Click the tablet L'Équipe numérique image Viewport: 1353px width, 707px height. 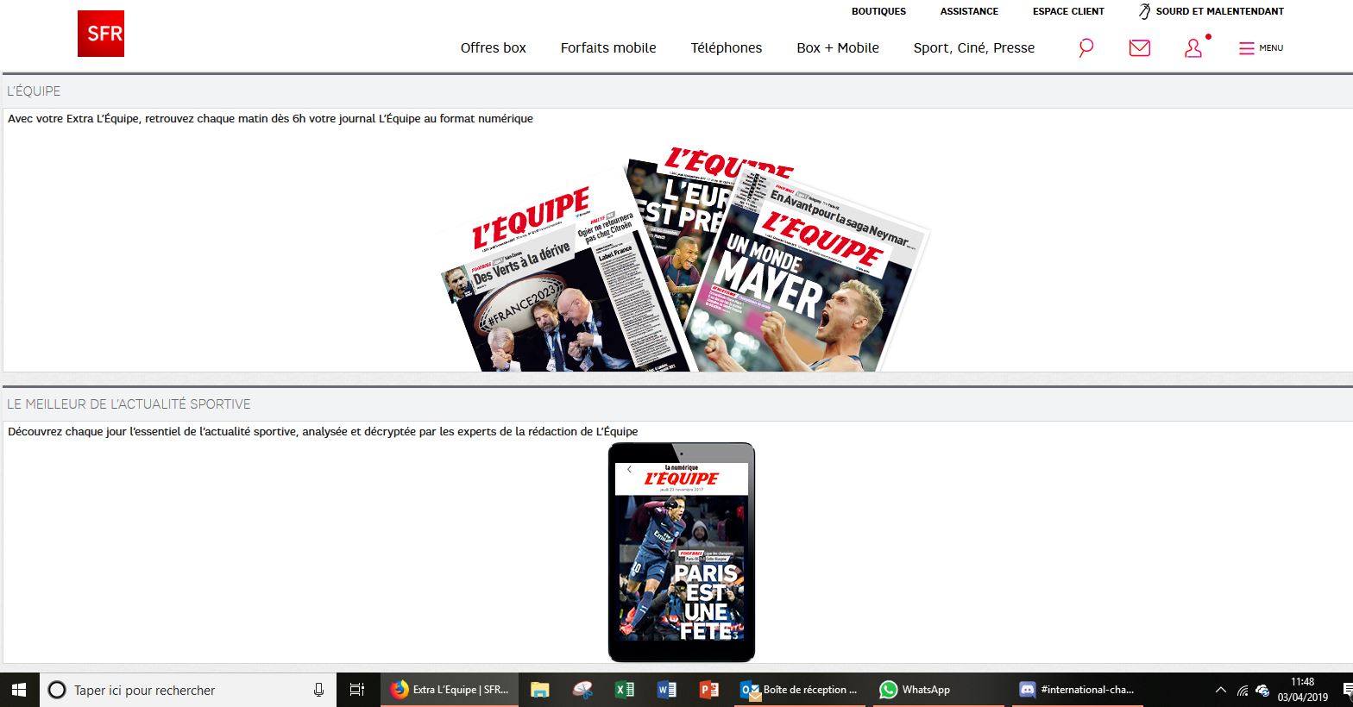pyautogui.click(x=681, y=552)
